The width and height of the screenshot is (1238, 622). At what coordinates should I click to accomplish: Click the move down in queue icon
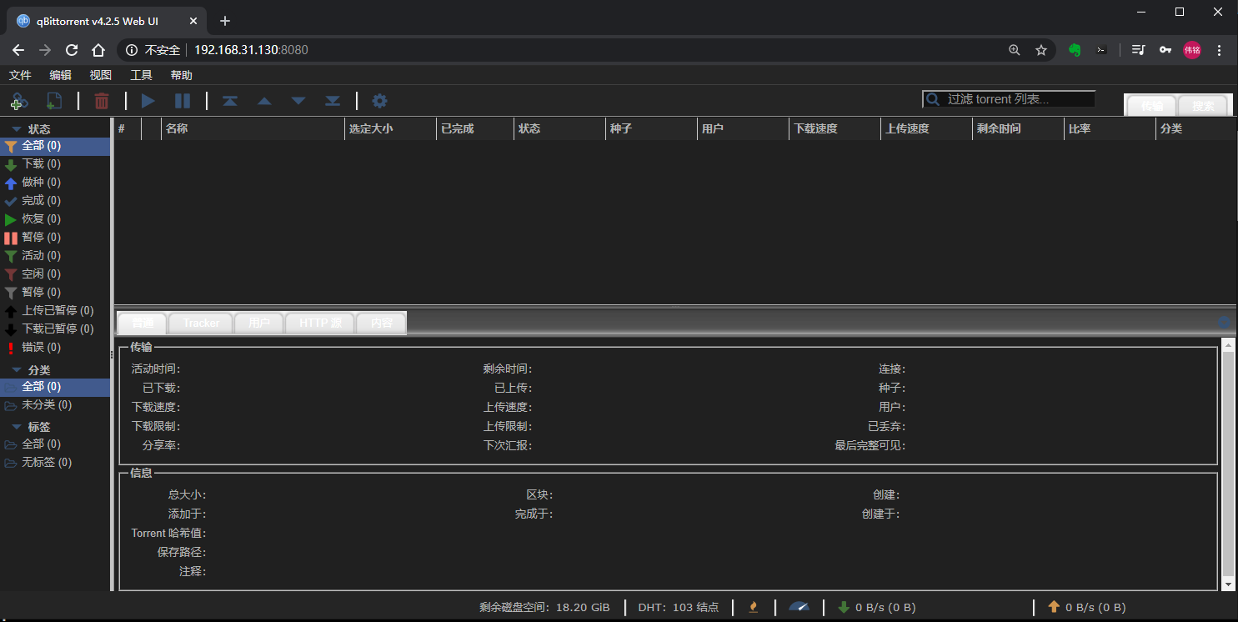[x=298, y=101]
